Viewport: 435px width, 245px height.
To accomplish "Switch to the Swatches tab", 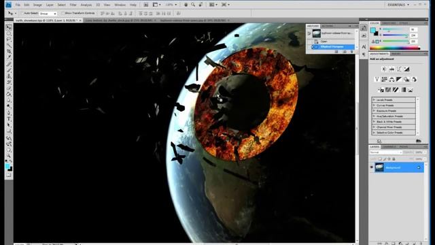I will tap(388, 23).
